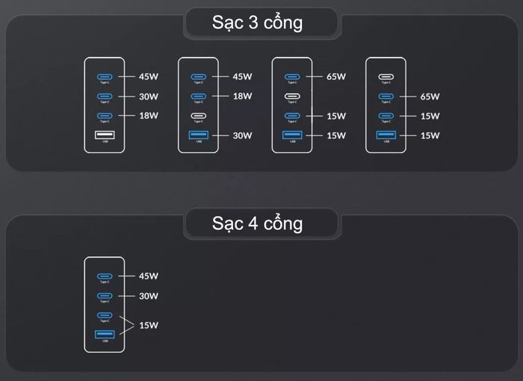
Task: Click "65W" label beside a topmost Type-C port
Action: click(336, 77)
